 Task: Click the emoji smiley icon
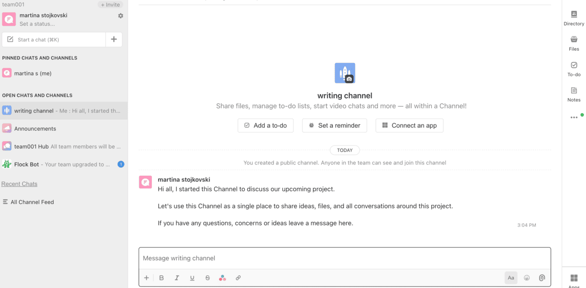click(526, 278)
